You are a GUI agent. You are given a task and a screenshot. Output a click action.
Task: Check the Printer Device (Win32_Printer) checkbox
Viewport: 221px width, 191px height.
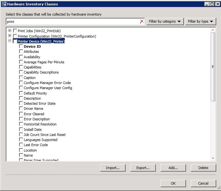tap(15, 41)
